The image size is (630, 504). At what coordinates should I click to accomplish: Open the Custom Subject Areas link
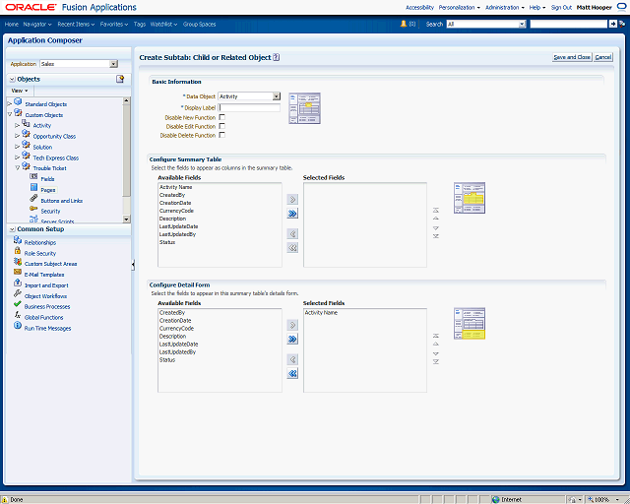click(x=50, y=264)
